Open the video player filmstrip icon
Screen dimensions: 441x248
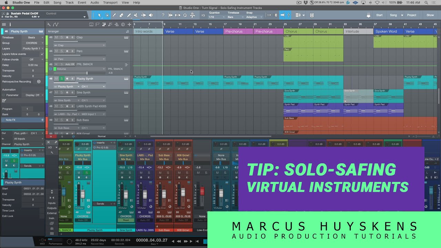[312, 15]
